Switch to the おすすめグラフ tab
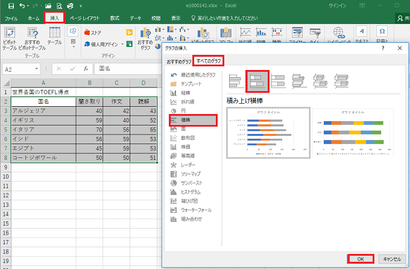The image size is (410, 269). pyautogui.click(x=179, y=61)
